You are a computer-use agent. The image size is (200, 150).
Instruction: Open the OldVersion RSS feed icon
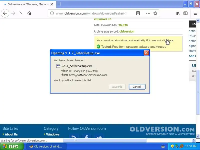click(74, 136)
